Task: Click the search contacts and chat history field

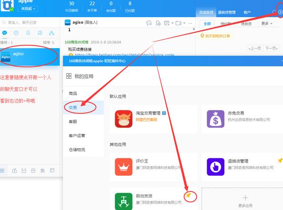Action: pos(30,22)
